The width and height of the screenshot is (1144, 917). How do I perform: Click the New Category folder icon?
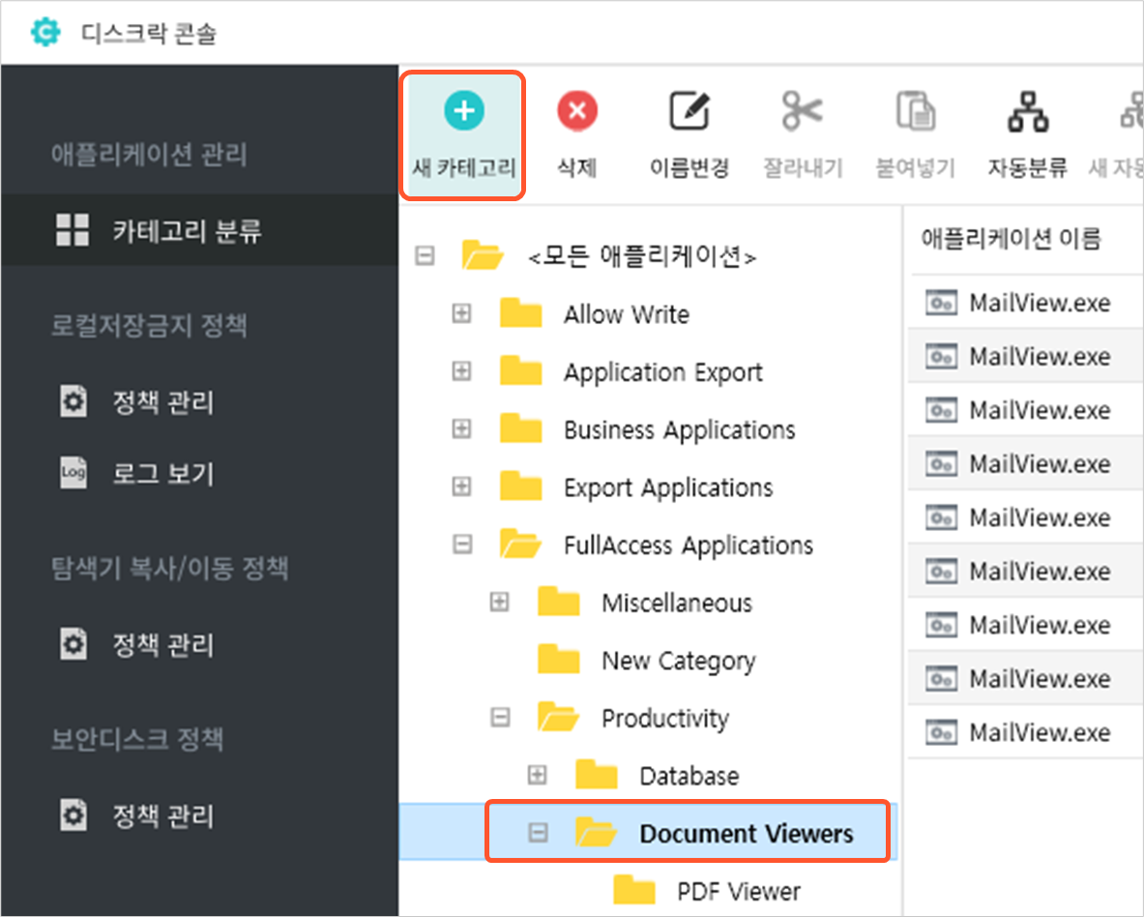click(x=558, y=659)
